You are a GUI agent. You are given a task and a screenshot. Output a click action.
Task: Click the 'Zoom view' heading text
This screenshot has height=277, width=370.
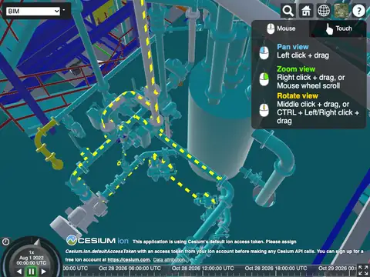pos(296,69)
